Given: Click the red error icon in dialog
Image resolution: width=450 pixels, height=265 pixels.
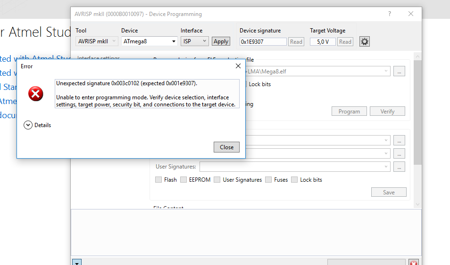Looking at the screenshot, I should coord(35,94).
